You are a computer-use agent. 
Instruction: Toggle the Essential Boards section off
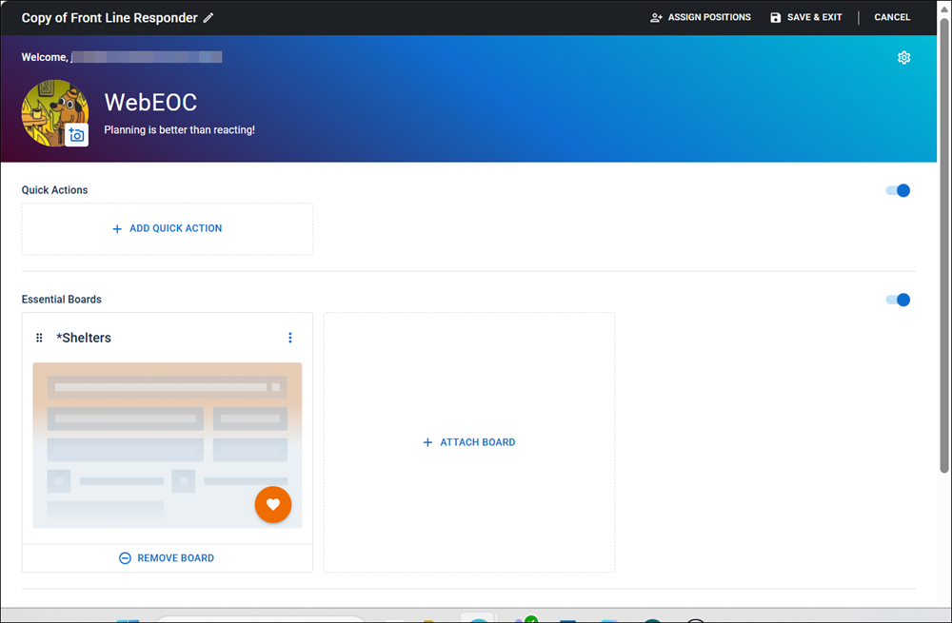pyautogui.click(x=898, y=300)
